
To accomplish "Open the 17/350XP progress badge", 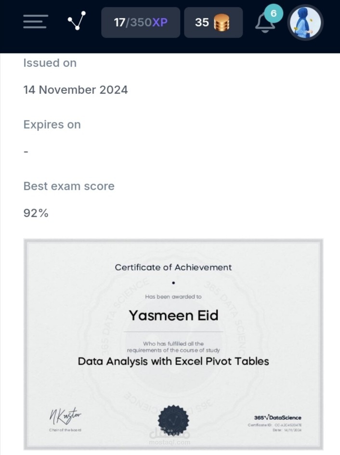I will pyautogui.click(x=141, y=22).
